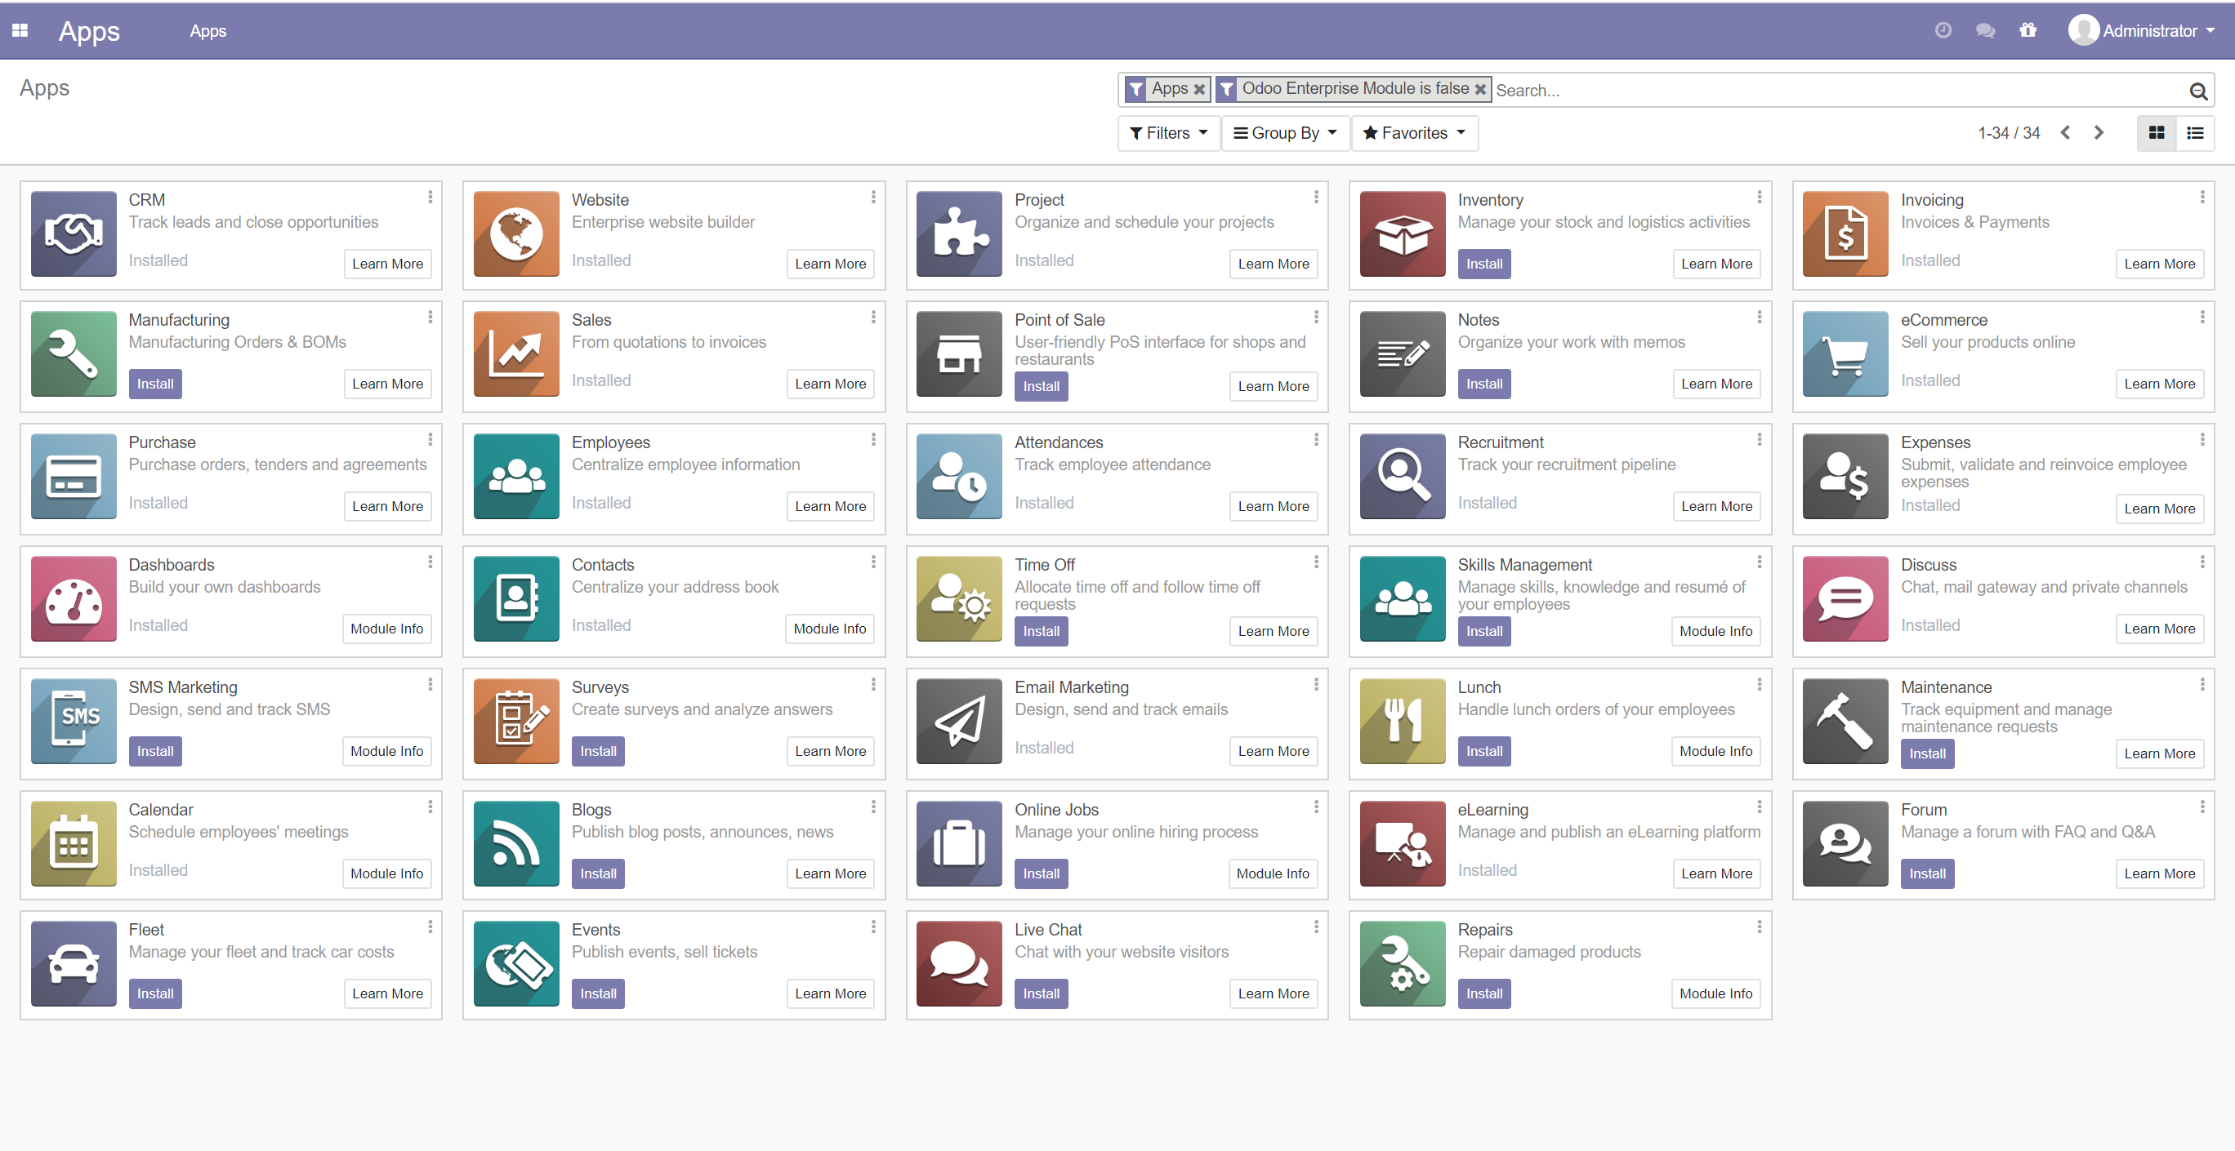Install the Online Jobs app
2235x1151 pixels.
point(1040,873)
